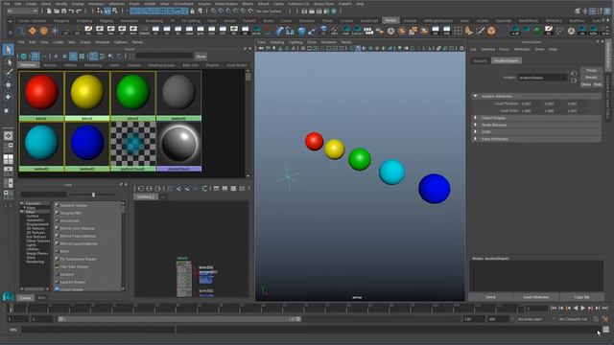Open the Bins tab in Create panel

click(42, 298)
